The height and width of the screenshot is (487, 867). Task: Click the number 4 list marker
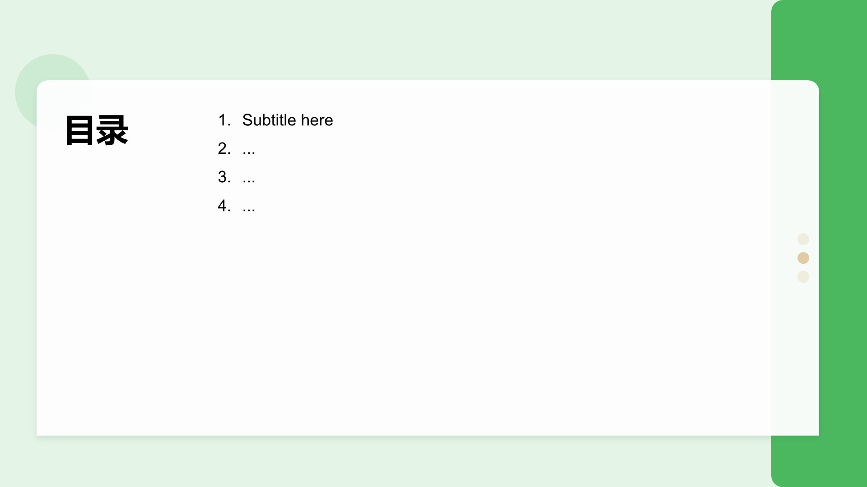click(224, 206)
